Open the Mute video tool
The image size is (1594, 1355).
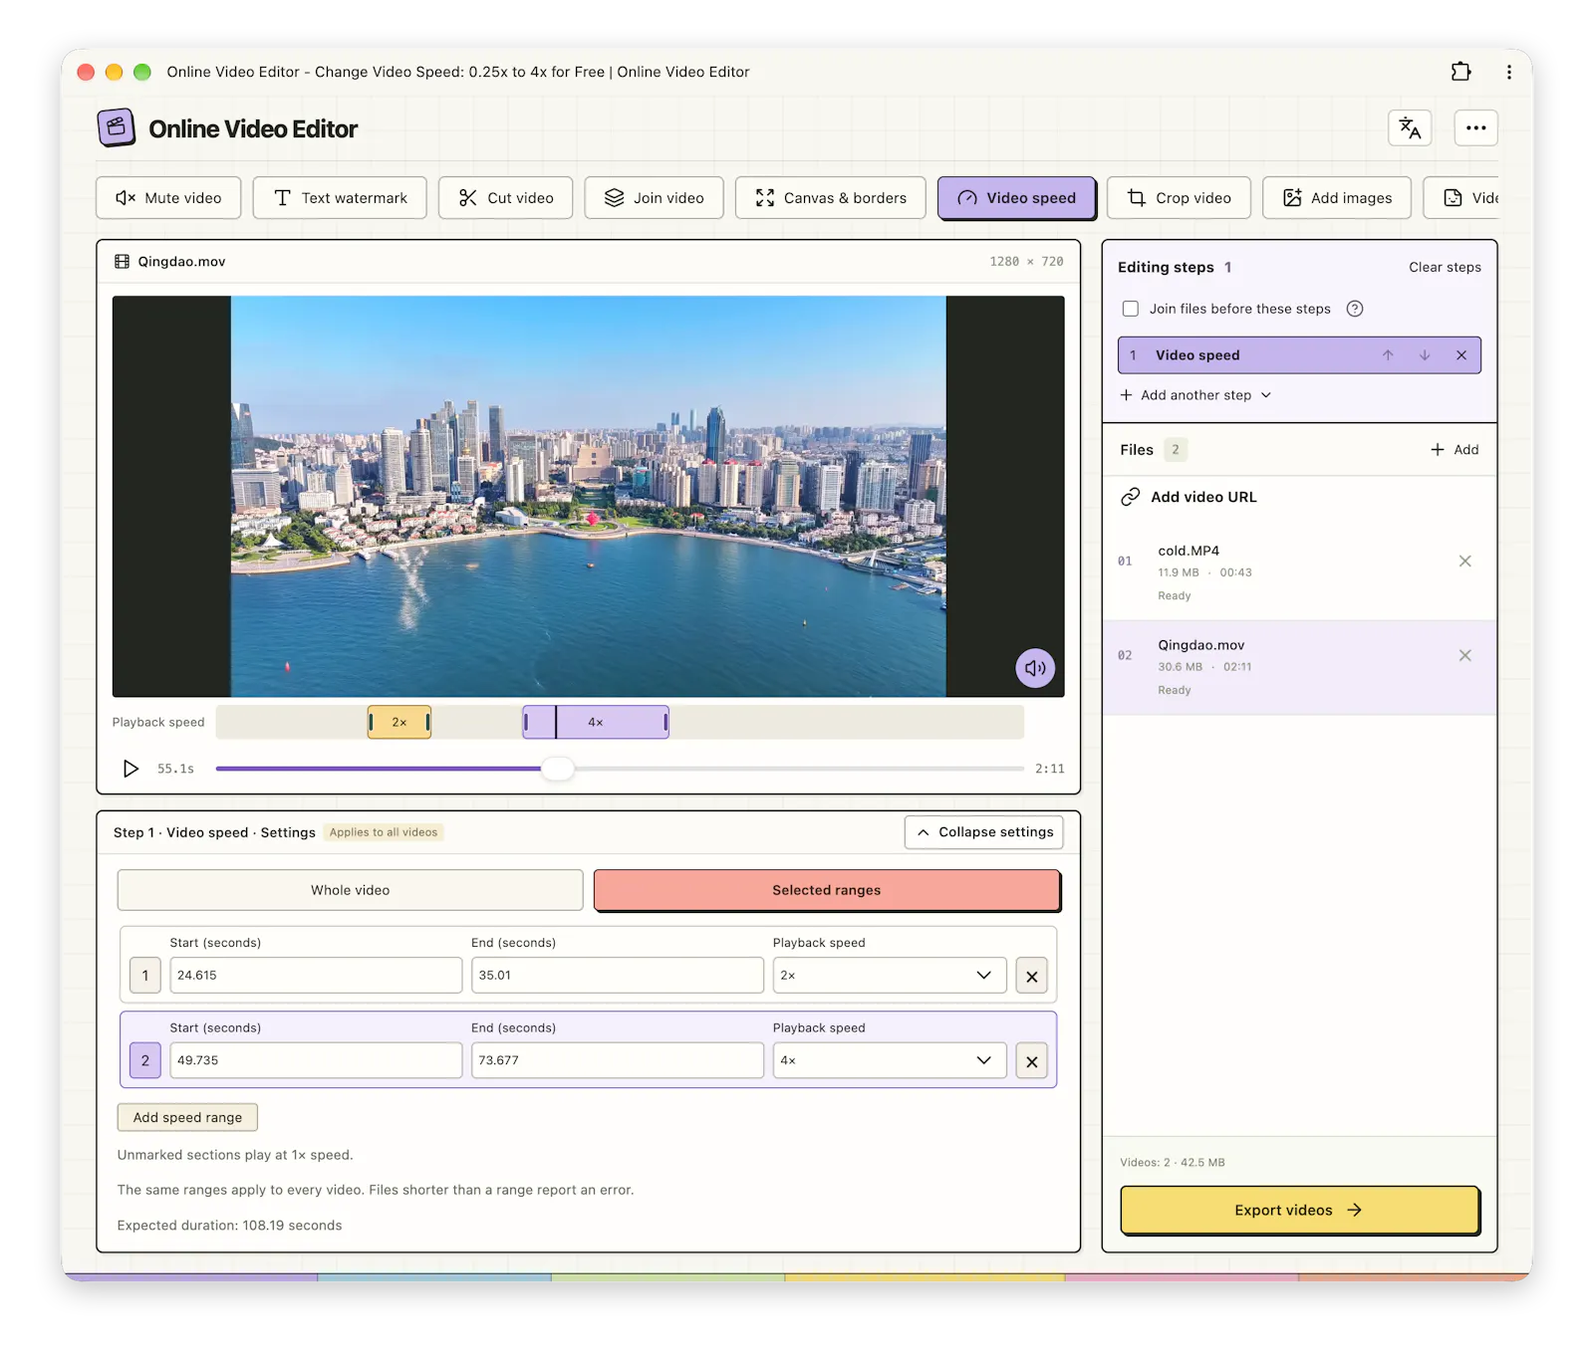pos(168,198)
